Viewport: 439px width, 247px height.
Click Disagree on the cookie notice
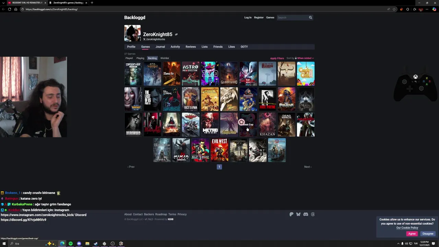click(428, 234)
